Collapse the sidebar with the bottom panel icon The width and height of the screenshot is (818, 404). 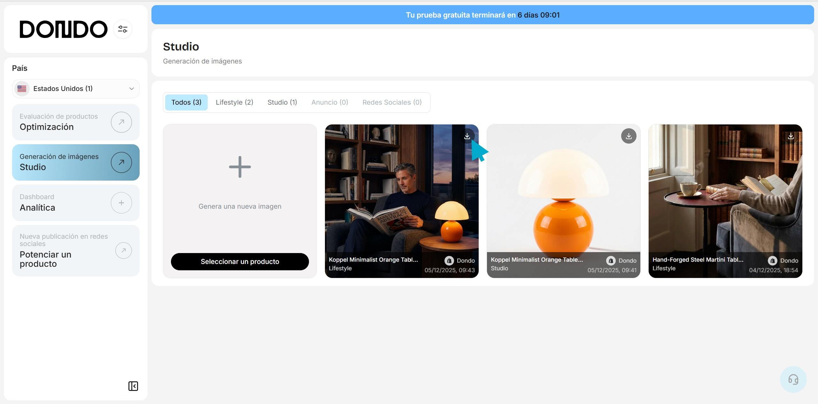point(133,386)
